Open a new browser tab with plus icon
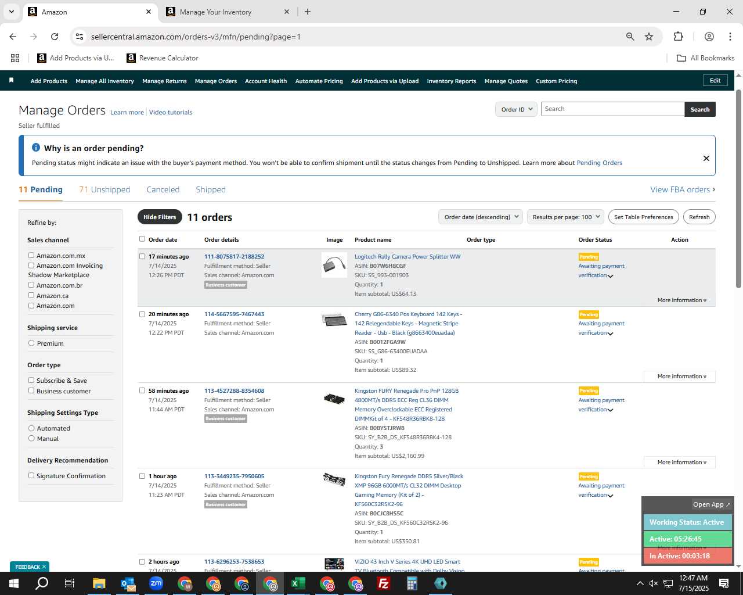The height and width of the screenshot is (595, 743). tap(308, 12)
